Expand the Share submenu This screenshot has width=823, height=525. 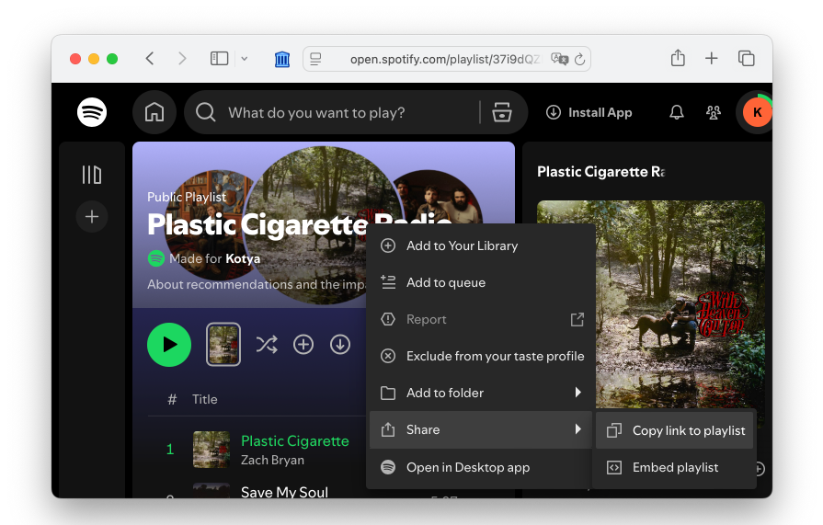(481, 429)
